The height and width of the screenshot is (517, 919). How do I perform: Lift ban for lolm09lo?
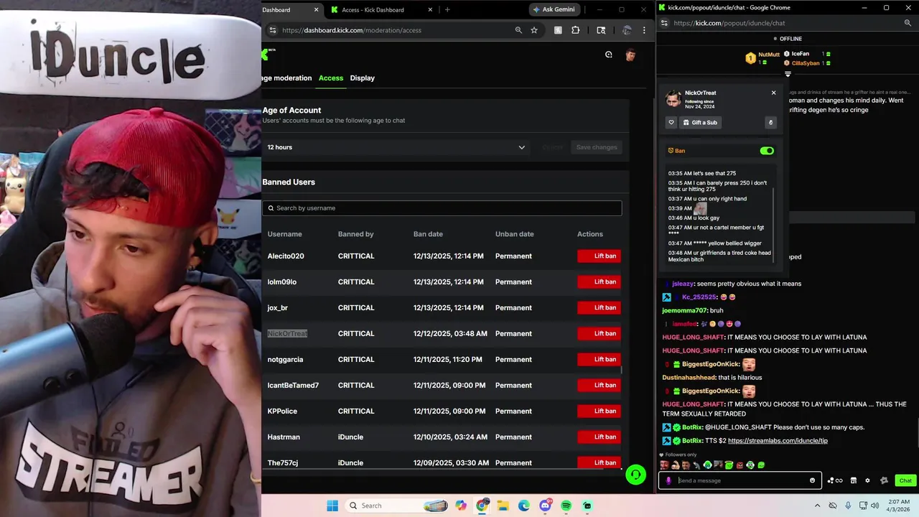pos(599,282)
